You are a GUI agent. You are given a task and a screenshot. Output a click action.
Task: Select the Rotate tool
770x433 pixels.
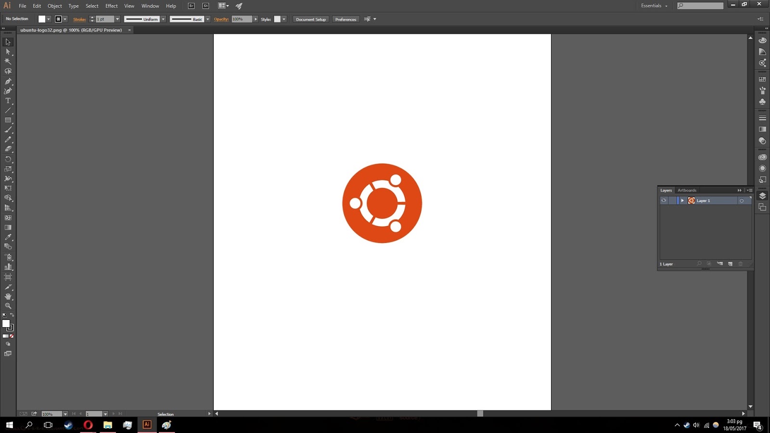click(8, 159)
